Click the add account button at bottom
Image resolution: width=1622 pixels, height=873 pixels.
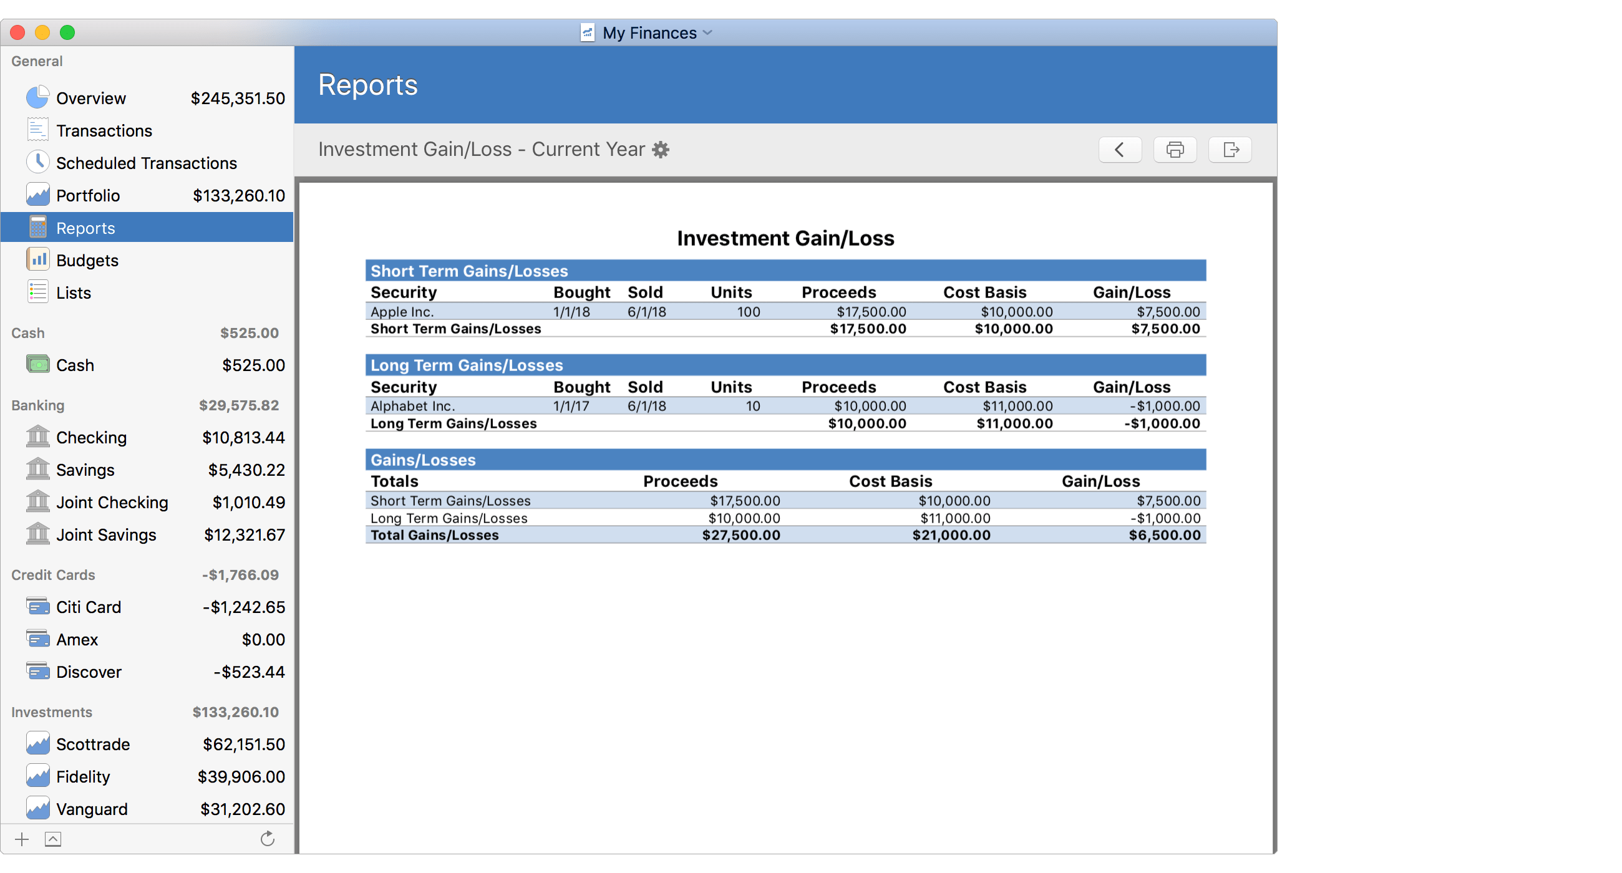click(21, 839)
